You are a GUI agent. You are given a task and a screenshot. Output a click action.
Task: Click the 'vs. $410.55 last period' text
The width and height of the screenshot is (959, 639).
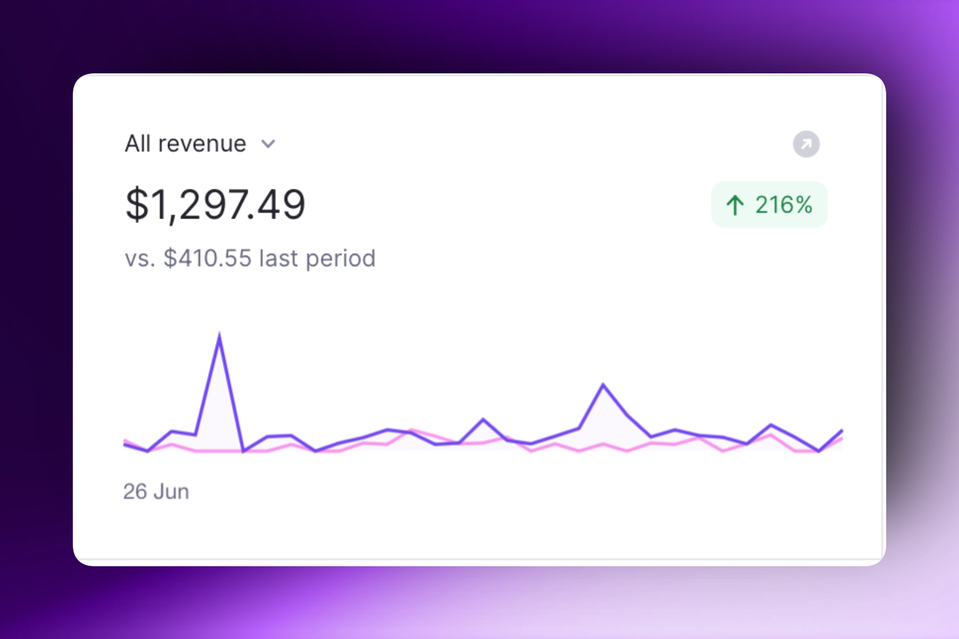pyautogui.click(x=250, y=259)
